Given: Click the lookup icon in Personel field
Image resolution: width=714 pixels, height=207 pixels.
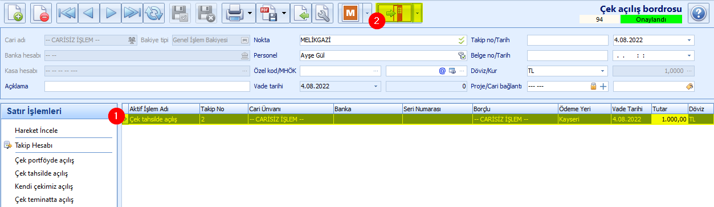Looking at the screenshot, I should click(462, 55).
